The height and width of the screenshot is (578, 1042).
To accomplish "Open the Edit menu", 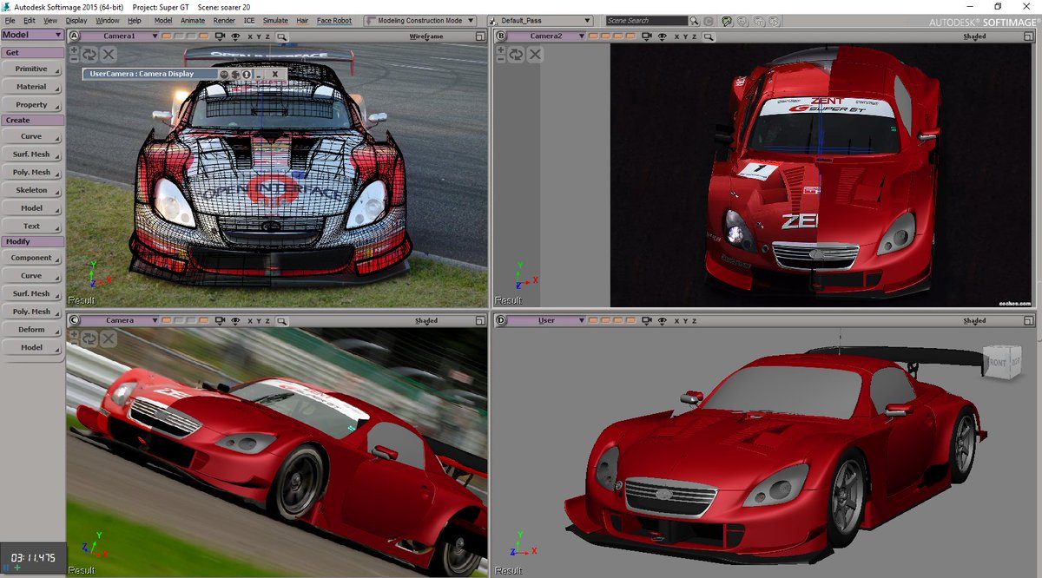I will 30,20.
